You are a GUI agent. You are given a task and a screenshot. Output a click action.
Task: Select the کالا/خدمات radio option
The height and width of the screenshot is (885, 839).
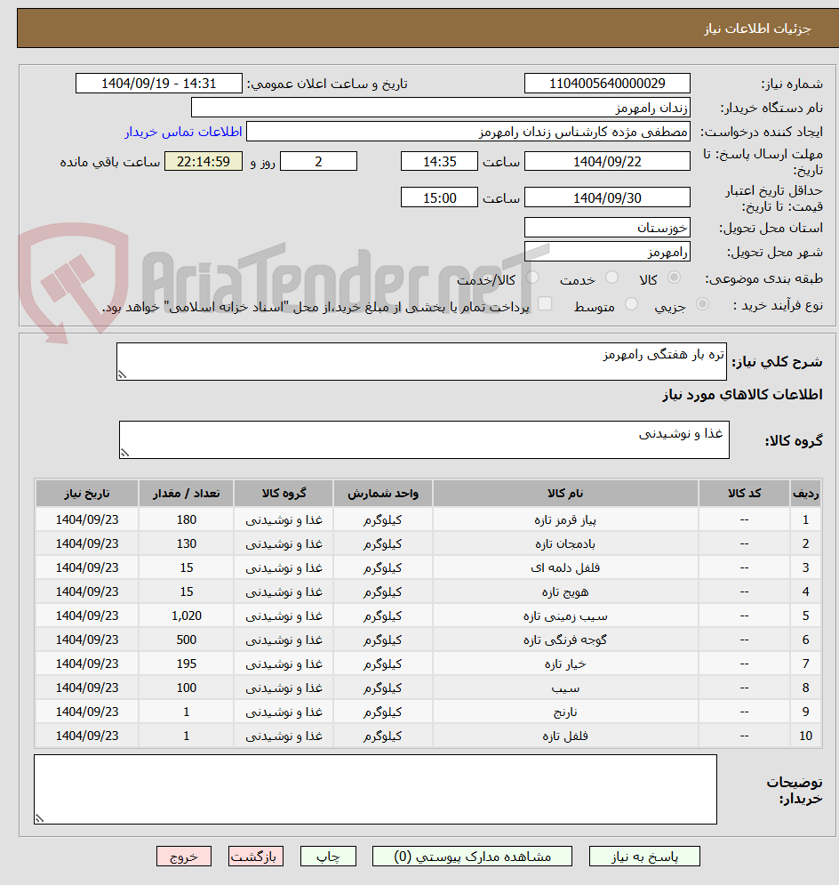pyautogui.click(x=532, y=277)
